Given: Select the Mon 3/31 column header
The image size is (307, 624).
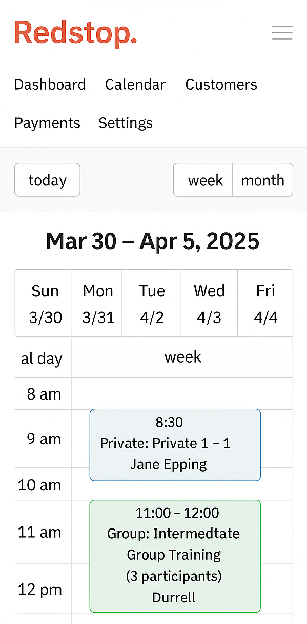Looking at the screenshot, I should [97, 303].
